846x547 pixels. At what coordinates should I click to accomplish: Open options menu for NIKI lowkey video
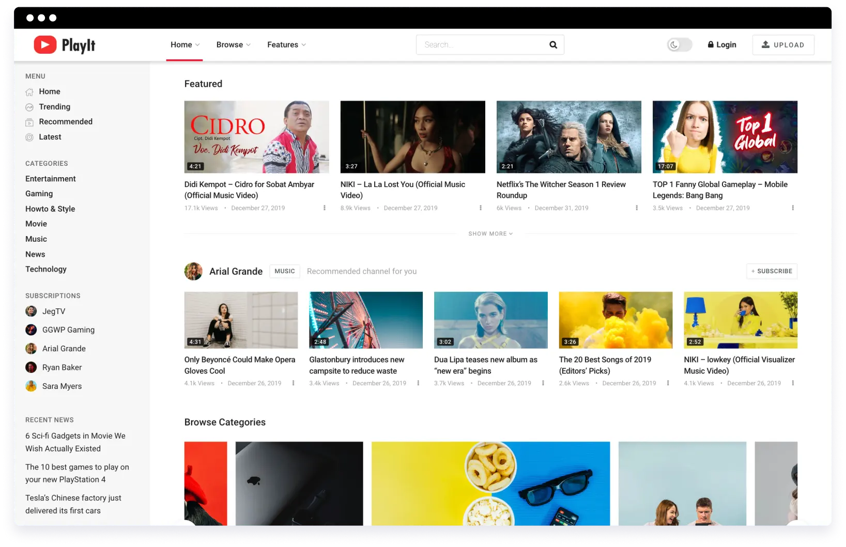[793, 383]
